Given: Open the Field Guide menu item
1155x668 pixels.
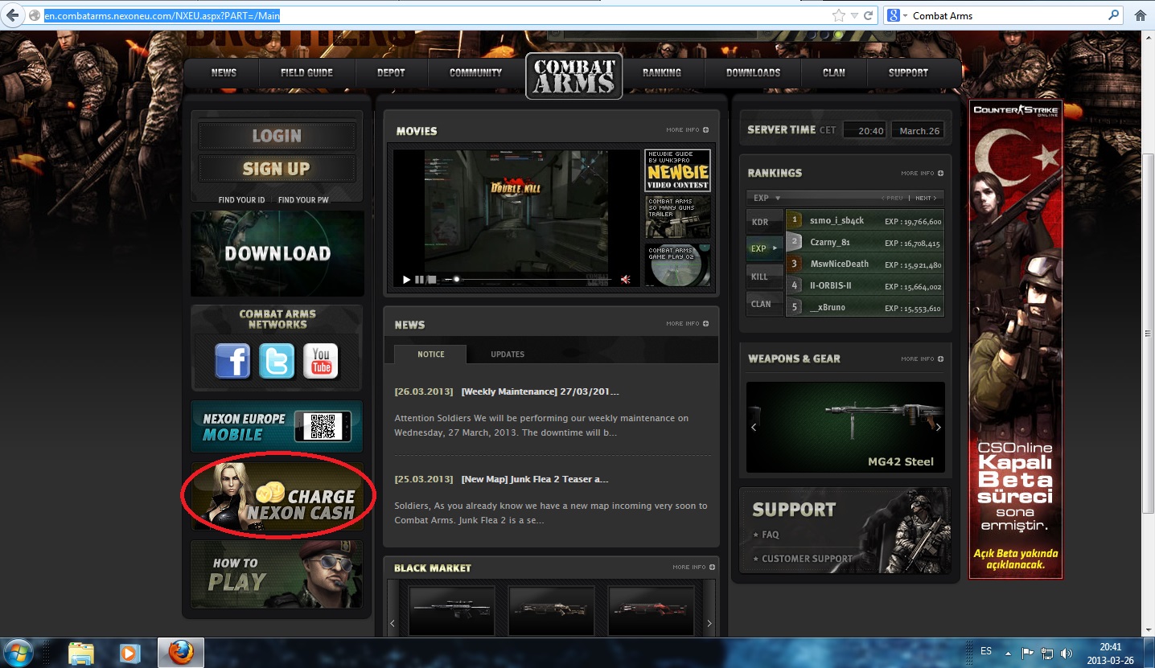Looking at the screenshot, I should (x=306, y=72).
